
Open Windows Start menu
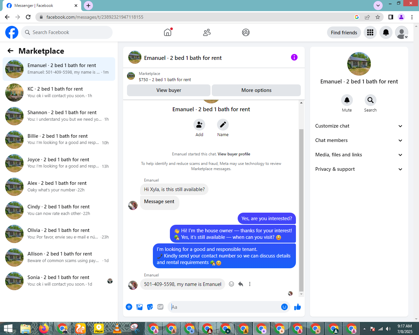8,328
